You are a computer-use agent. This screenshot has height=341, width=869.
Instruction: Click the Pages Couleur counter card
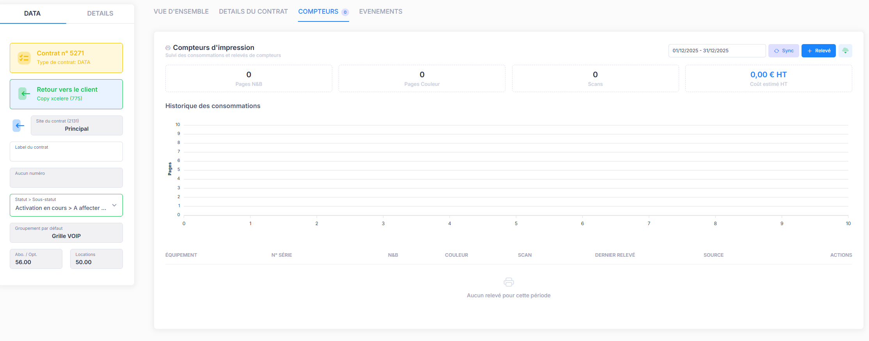coord(422,78)
